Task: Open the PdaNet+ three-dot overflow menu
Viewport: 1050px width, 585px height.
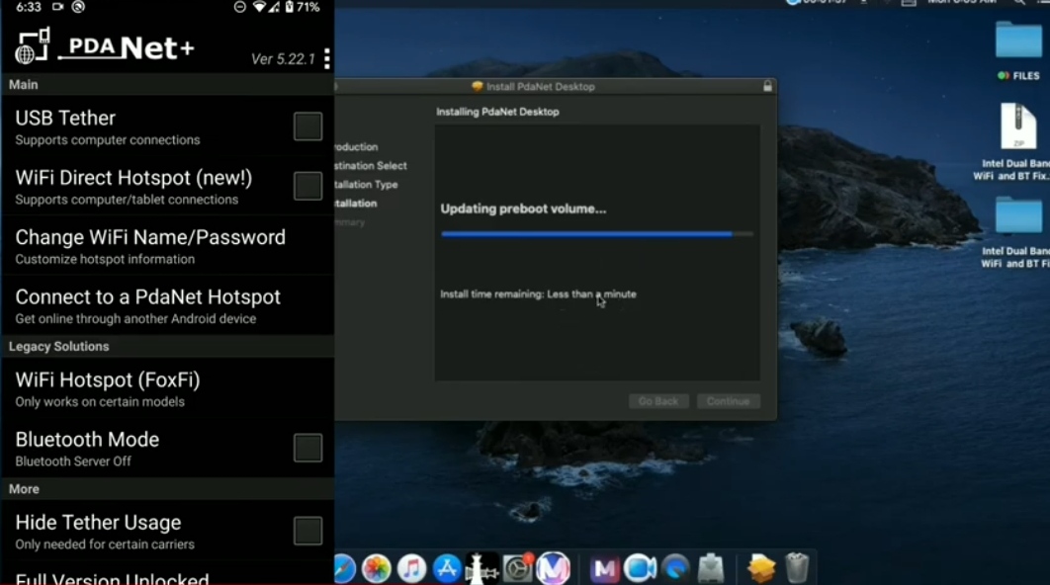Action: pyautogui.click(x=327, y=59)
